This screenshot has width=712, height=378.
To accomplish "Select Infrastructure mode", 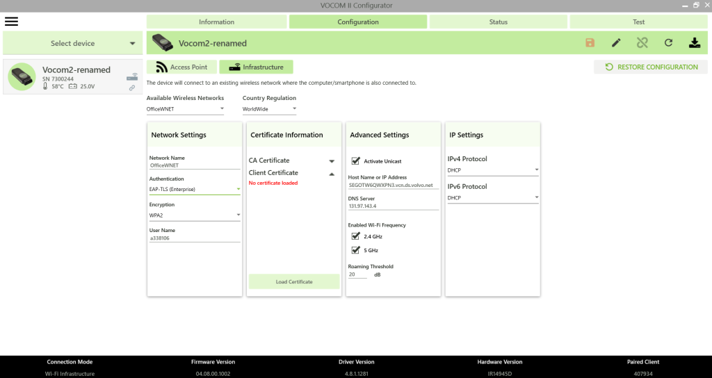I will coord(256,67).
